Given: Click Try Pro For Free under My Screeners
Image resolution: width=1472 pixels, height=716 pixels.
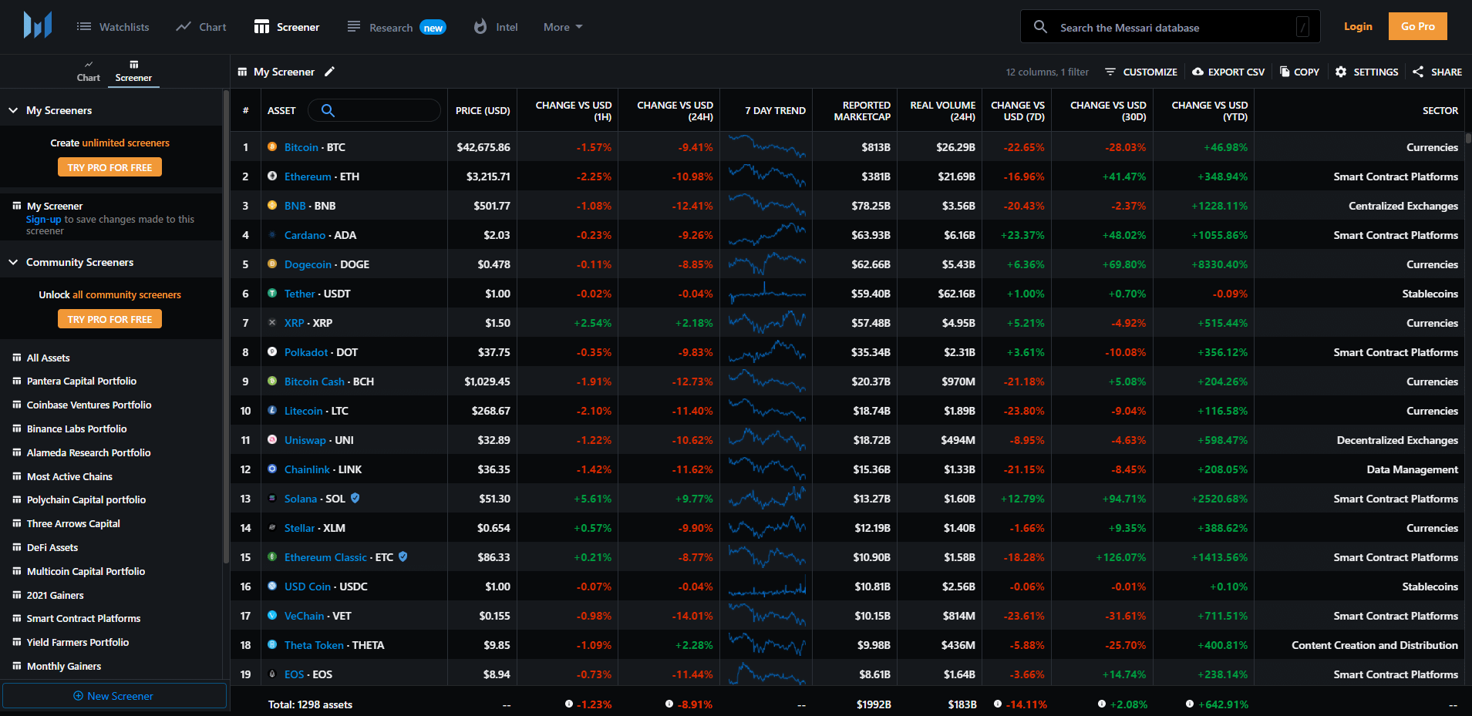Looking at the screenshot, I should [109, 167].
